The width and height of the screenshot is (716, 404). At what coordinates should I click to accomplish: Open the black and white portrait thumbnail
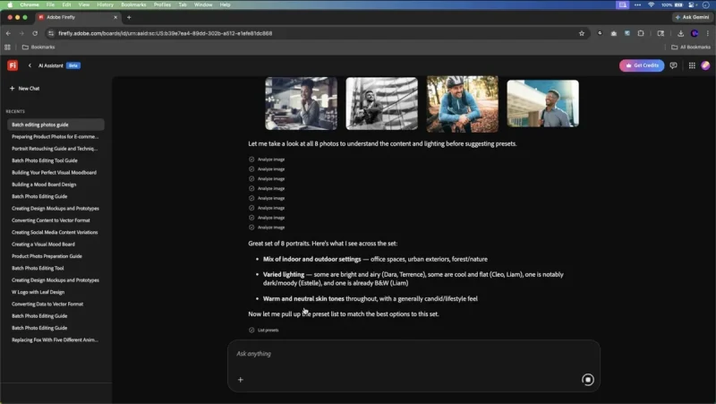tap(381, 103)
